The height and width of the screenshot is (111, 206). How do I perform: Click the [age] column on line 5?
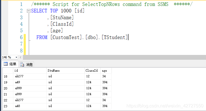(57, 31)
